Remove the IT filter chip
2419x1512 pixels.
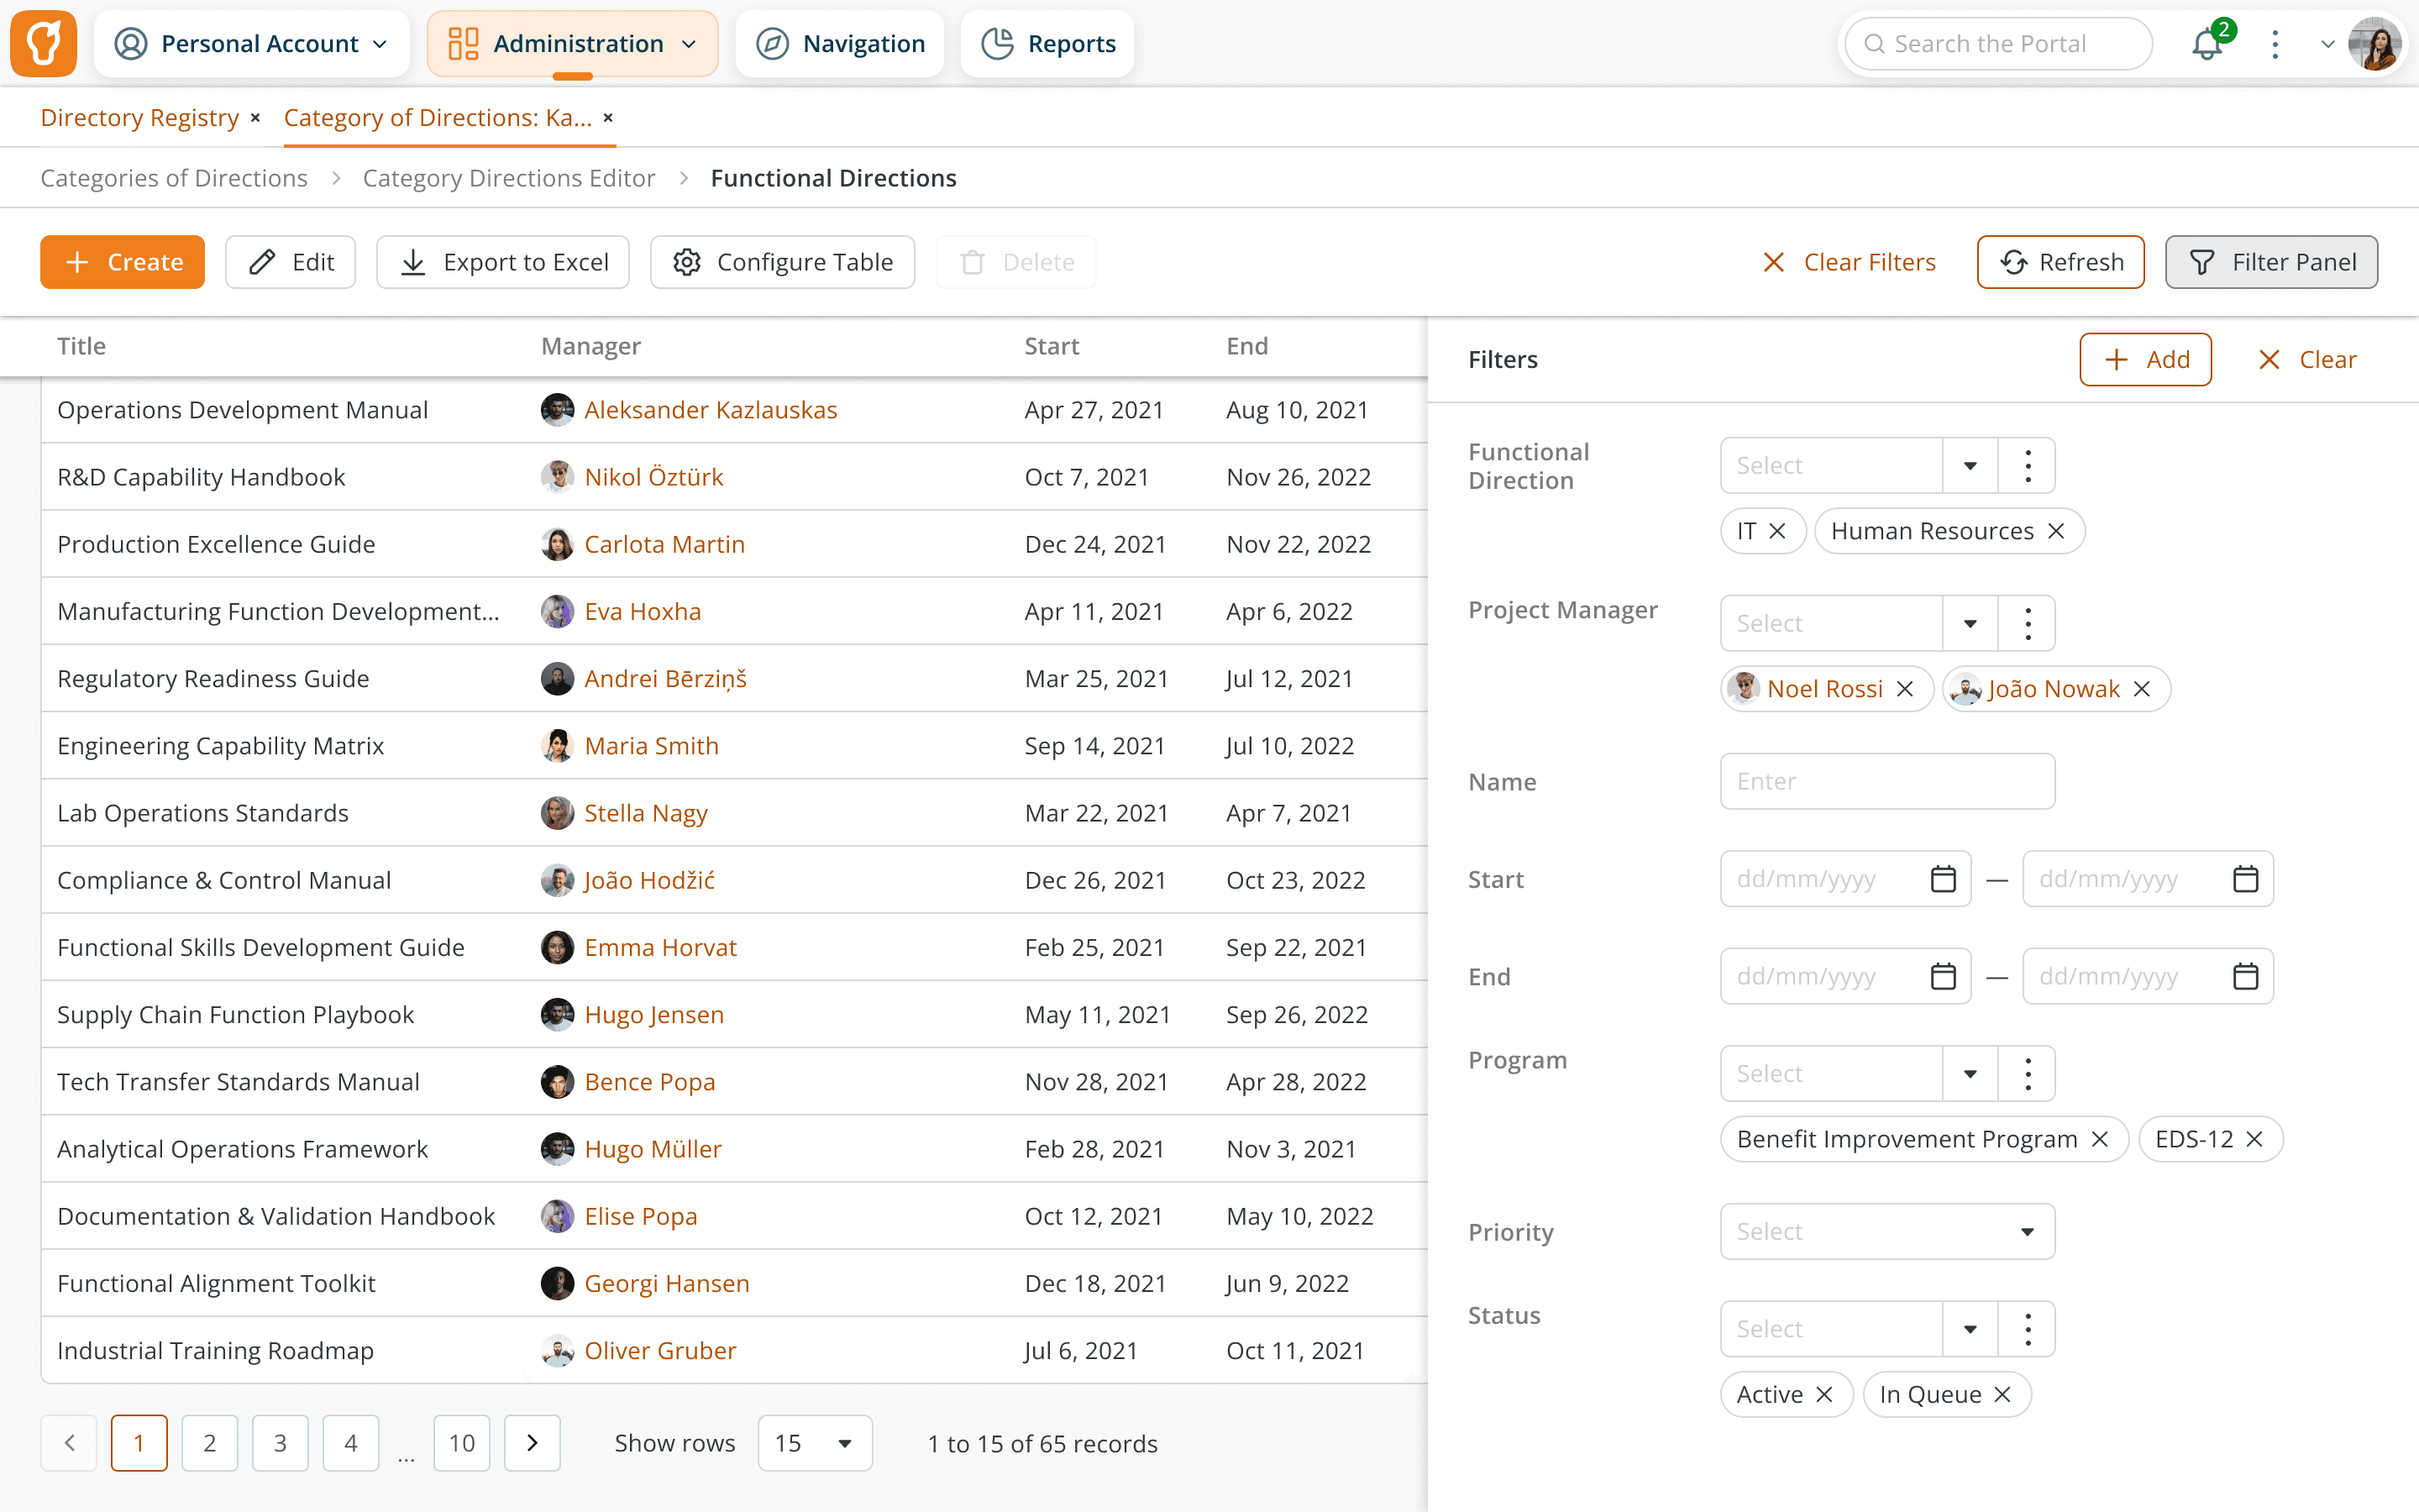[x=1777, y=531]
